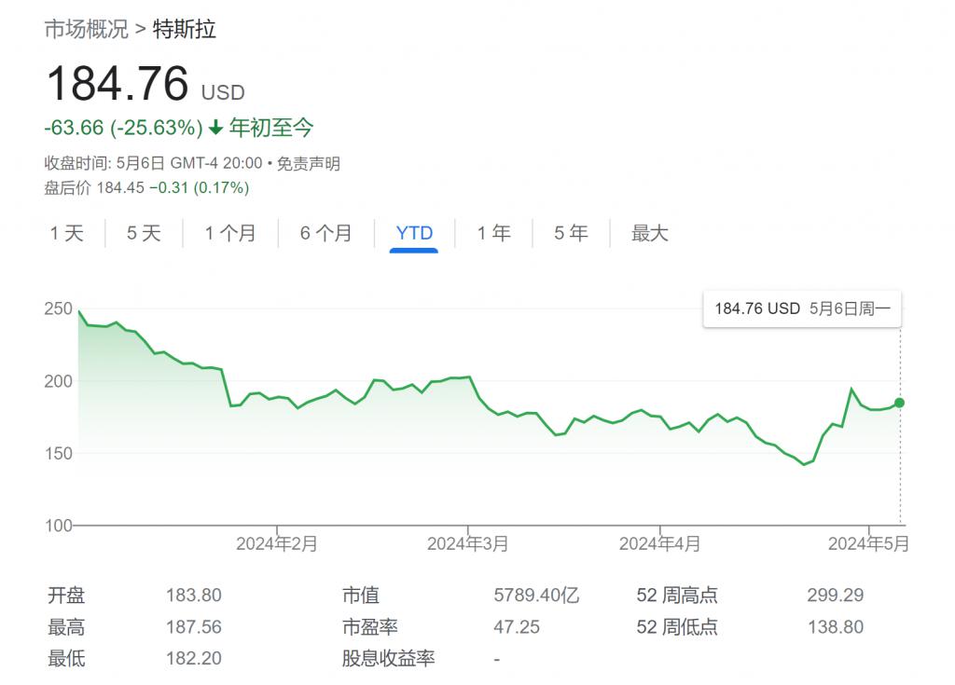
Task: Click the green data point on chart
Action: (x=900, y=403)
